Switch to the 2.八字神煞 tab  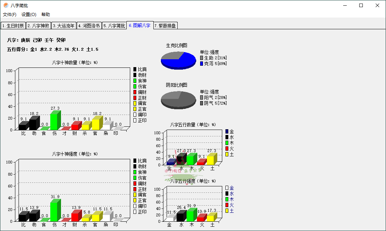(x=39, y=26)
